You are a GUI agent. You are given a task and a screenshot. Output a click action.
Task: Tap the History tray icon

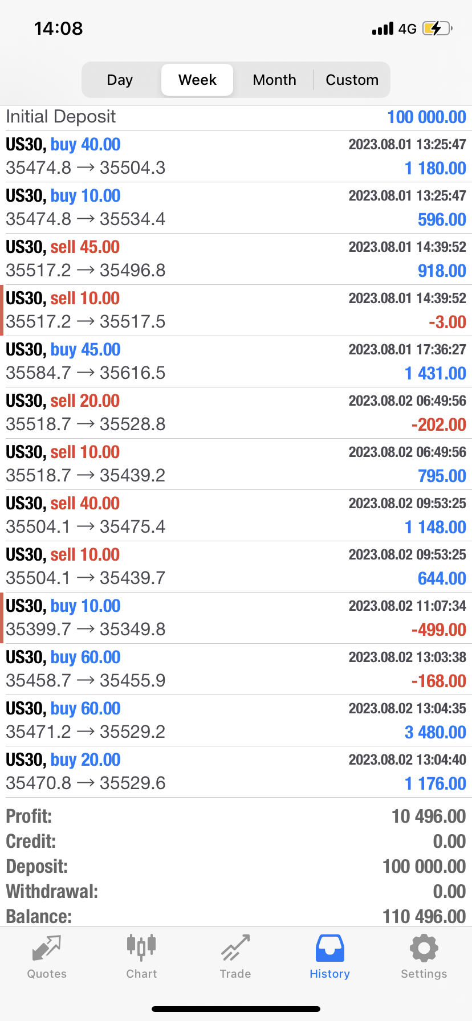[x=329, y=949]
